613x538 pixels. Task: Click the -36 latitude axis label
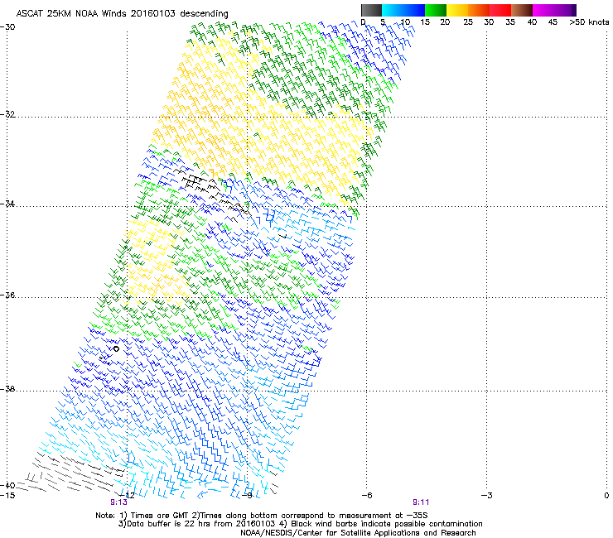(7, 295)
